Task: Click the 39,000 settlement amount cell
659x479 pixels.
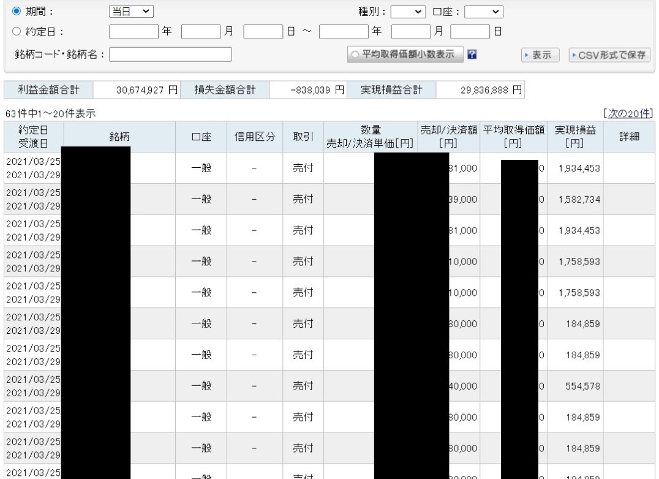Action: pyautogui.click(x=463, y=200)
